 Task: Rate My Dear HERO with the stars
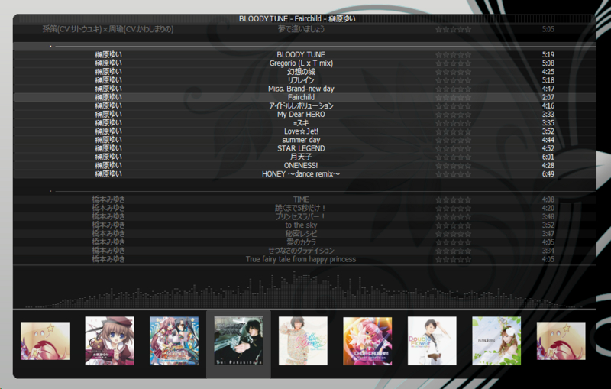coord(453,115)
